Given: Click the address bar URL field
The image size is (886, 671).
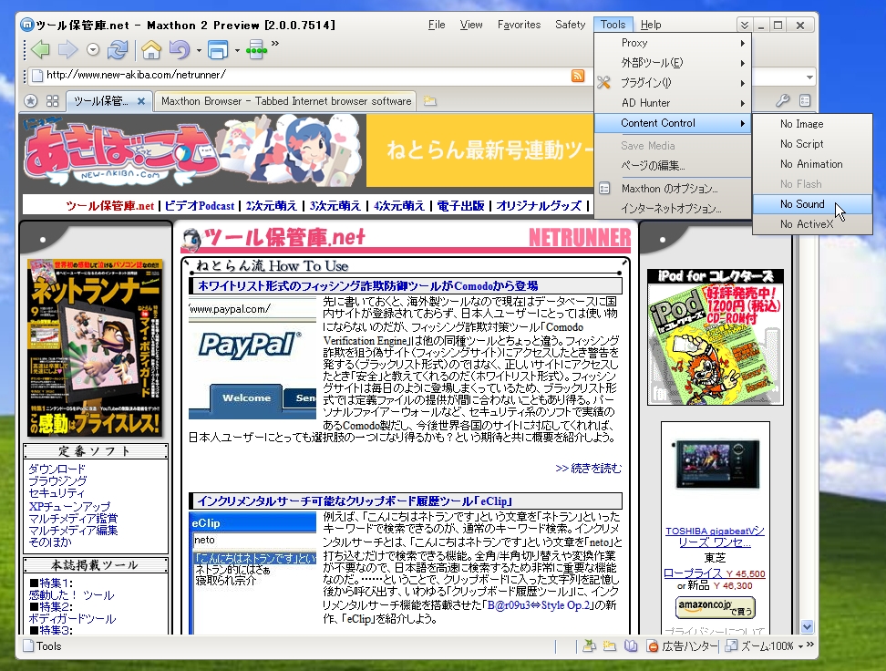Looking at the screenshot, I should click(305, 75).
